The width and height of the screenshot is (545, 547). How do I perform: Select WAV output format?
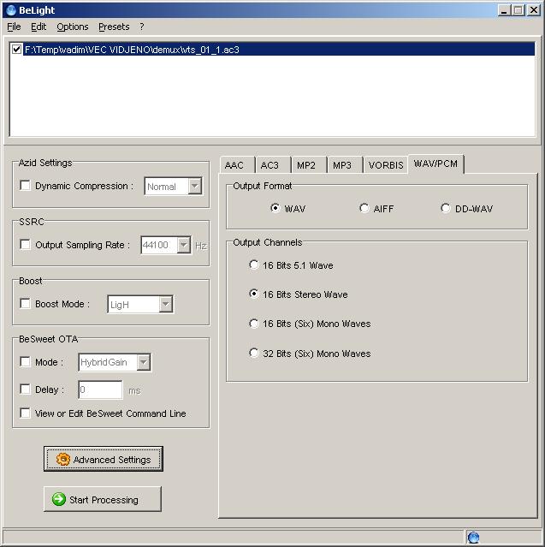point(275,208)
